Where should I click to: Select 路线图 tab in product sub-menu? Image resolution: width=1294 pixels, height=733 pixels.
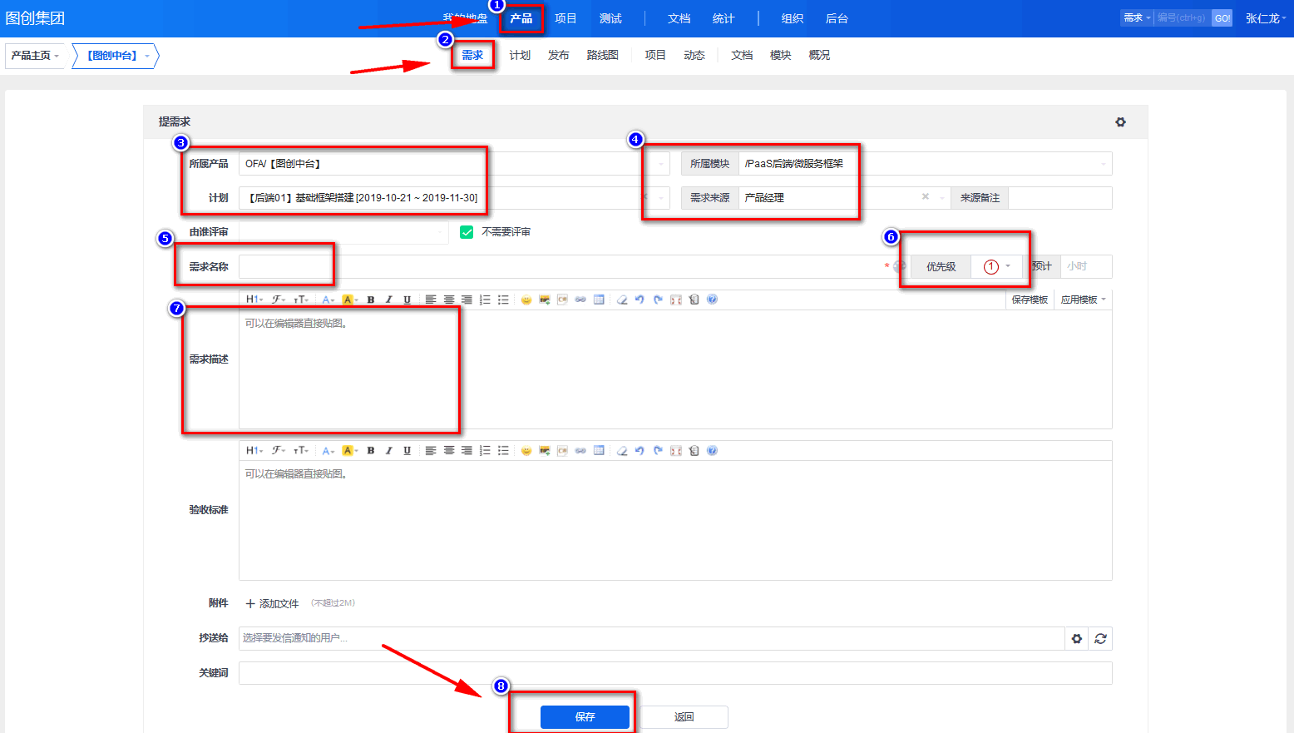tap(602, 55)
